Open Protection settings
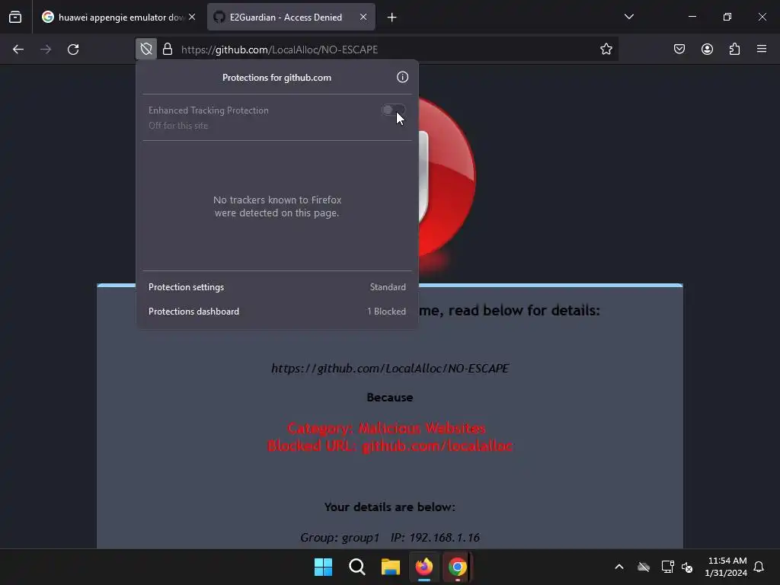This screenshot has height=585, width=780. (x=277, y=287)
